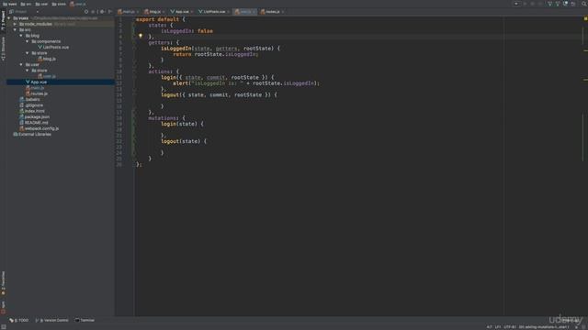Collapse the user folder arrow
Viewport: 588px width, 330px height.
point(21,65)
